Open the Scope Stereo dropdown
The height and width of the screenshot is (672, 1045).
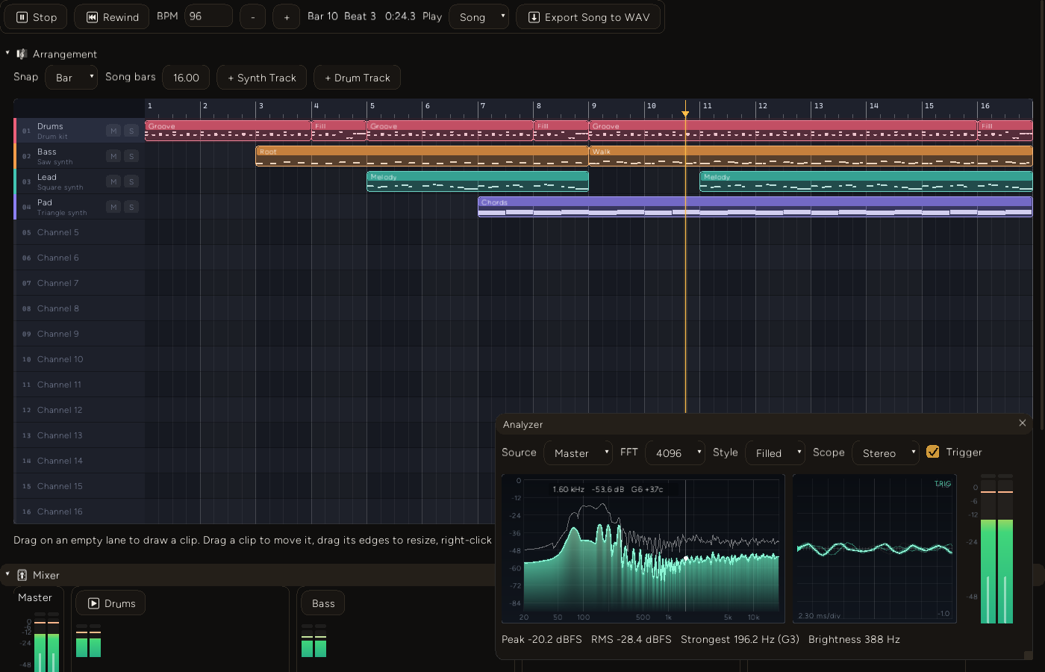click(885, 452)
